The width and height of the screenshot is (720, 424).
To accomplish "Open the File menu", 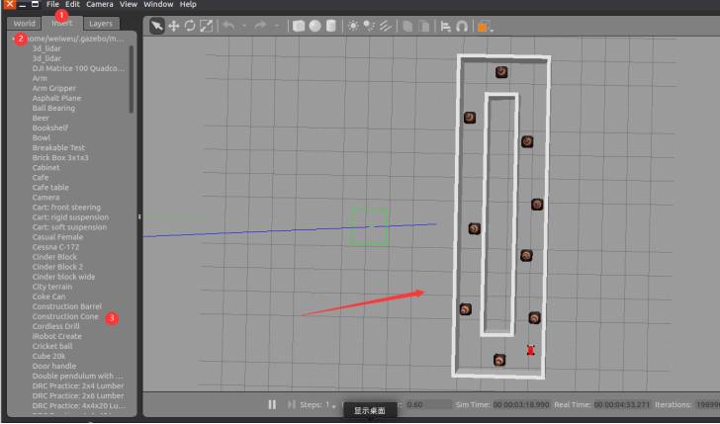I will [52, 5].
